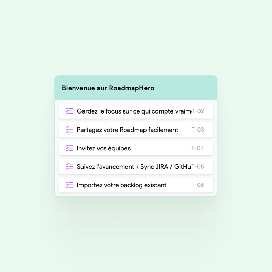Select the 'Importez votre backlog existant' title
The image size is (272, 272).
coord(121,185)
